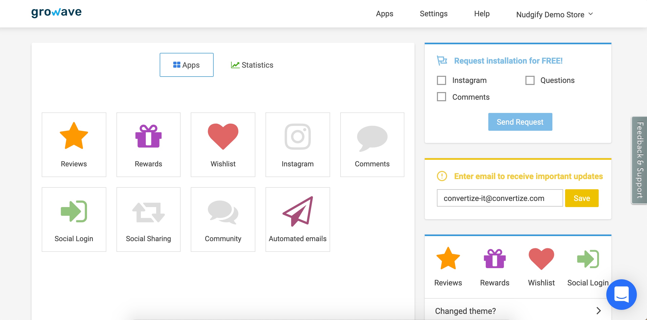Open the Automated emails paper plane tile

(298, 219)
